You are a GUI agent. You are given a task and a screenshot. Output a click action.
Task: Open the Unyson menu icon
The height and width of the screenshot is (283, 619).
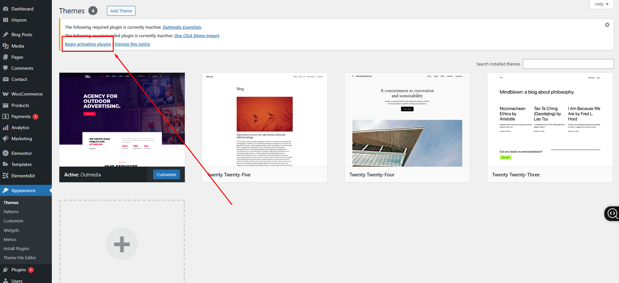click(x=6, y=20)
